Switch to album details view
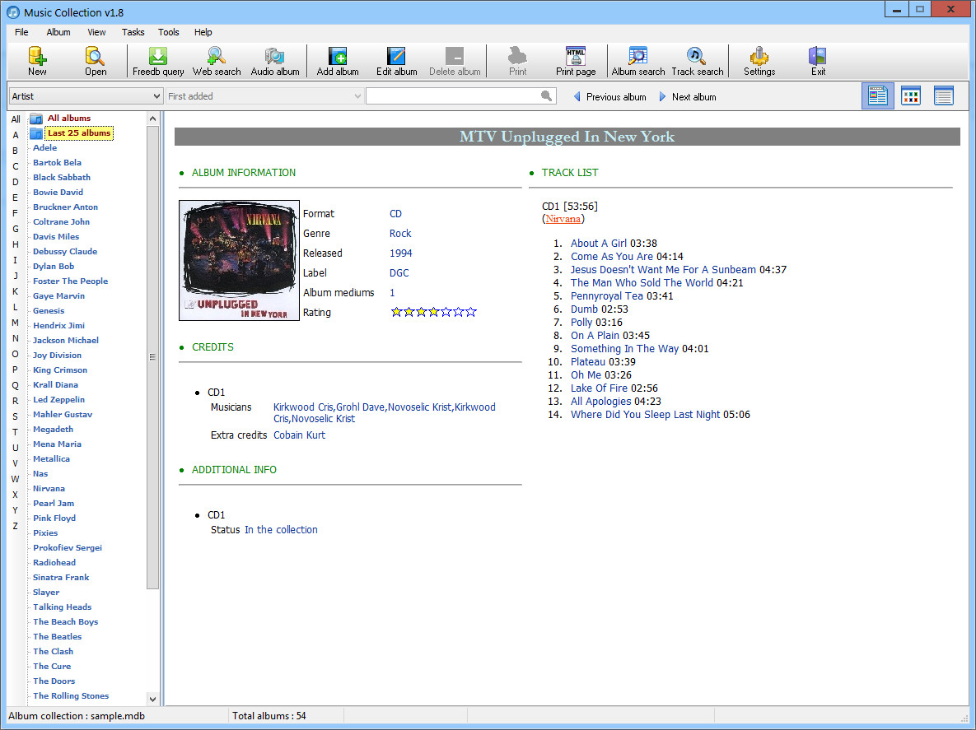Screen dimensions: 976x730 click(878, 96)
